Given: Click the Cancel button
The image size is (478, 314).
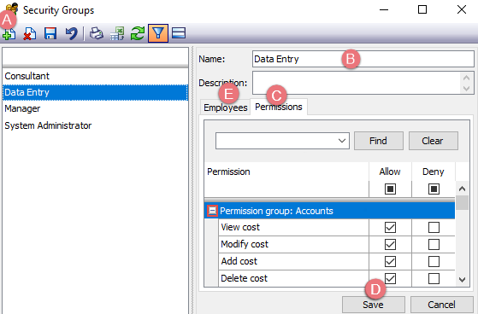Looking at the screenshot, I should [441, 305].
